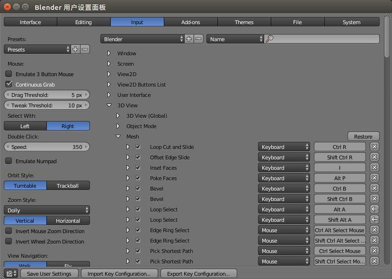
Task: Expand the Screen keymap category
Action: 109,64
